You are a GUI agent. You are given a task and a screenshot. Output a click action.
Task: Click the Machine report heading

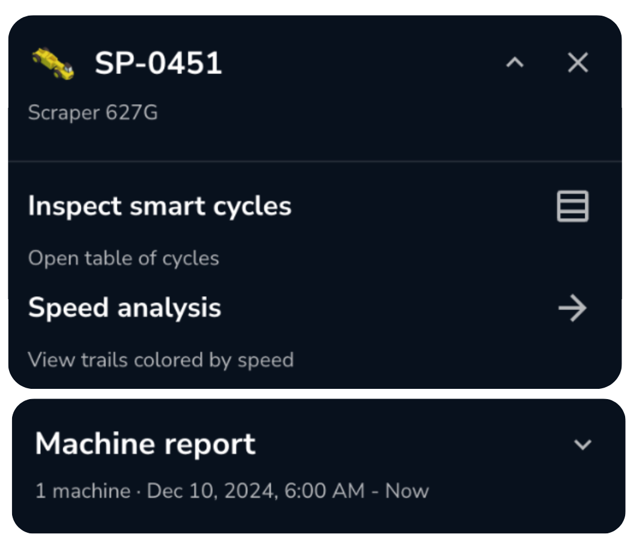145,444
